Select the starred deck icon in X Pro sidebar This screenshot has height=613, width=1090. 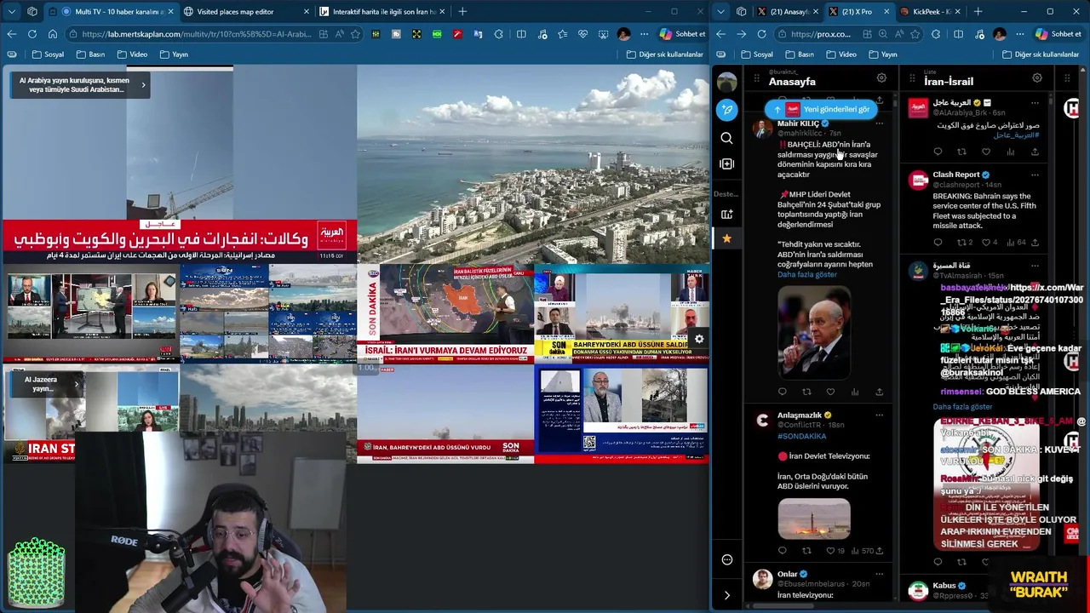point(726,238)
